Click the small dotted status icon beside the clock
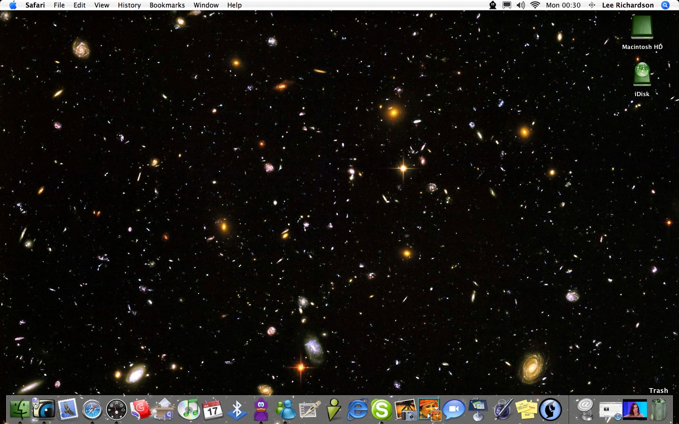This screenshot has height=424, width=679. coord(592,5)
